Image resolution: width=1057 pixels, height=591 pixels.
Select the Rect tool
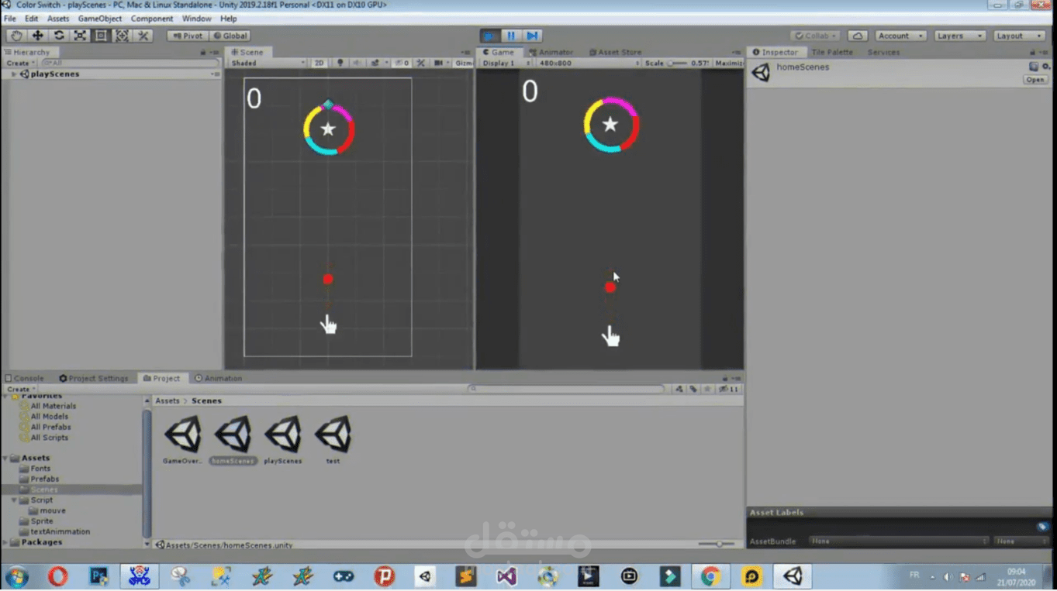pyautogui.click(x=101, y=36)
